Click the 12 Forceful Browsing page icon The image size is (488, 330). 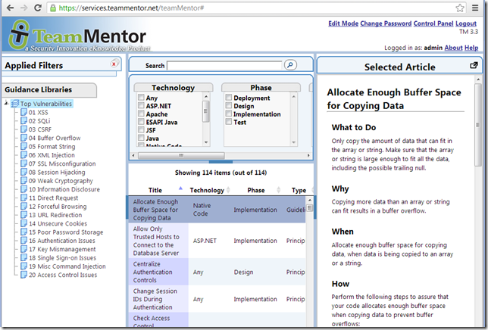click(x=23, y=206)
